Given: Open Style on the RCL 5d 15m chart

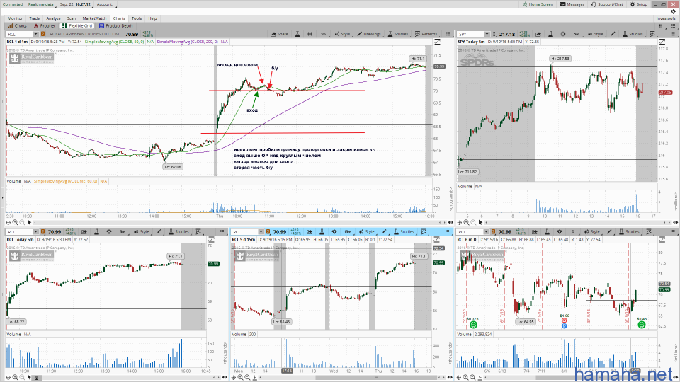Looking at the screenshot, I should 367,232.
